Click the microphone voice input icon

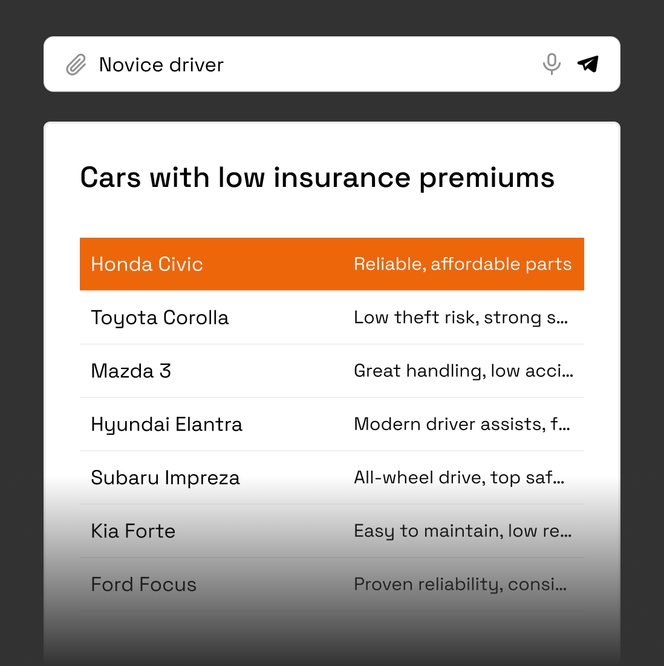[x=551, y=64]
